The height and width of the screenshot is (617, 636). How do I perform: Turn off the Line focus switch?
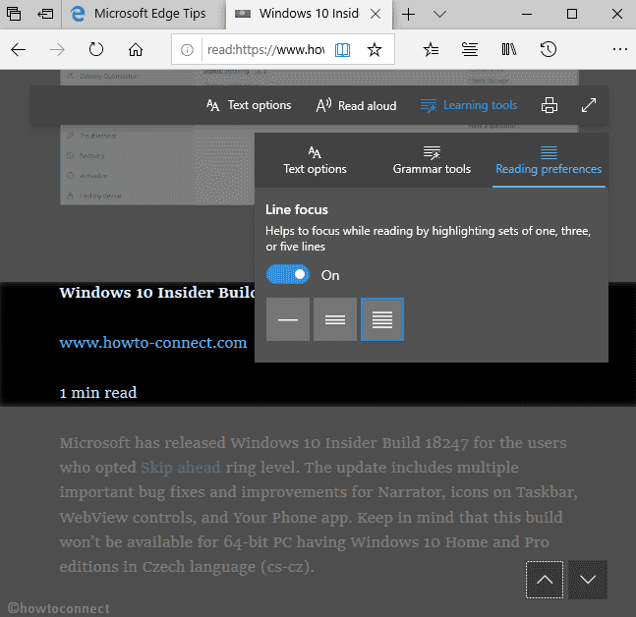click(288, 274)
